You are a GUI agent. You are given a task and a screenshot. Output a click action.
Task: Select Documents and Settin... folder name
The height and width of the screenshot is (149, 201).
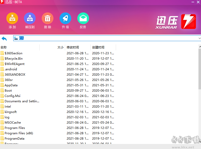point(22,101)
